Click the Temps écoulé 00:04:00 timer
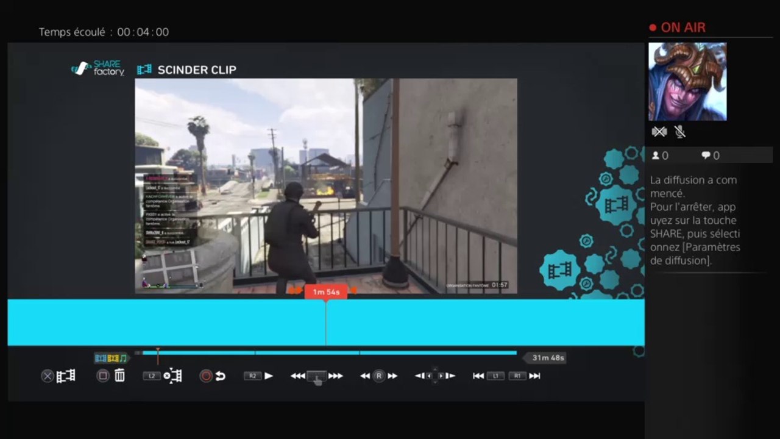780x439 pixels. [x=104, y=32]
